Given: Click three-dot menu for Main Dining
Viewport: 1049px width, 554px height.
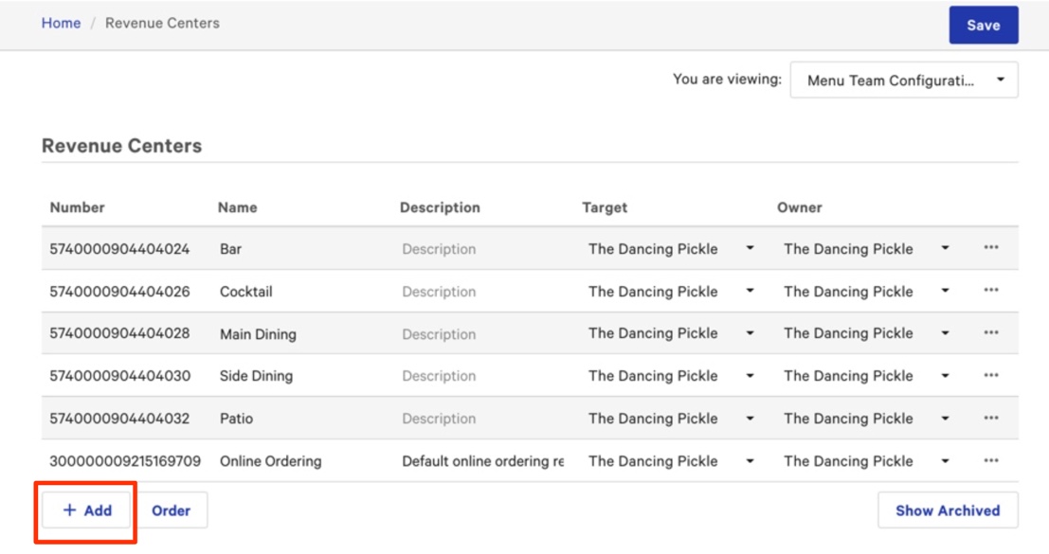Looking at the screenshot, I should coord(990,333).
